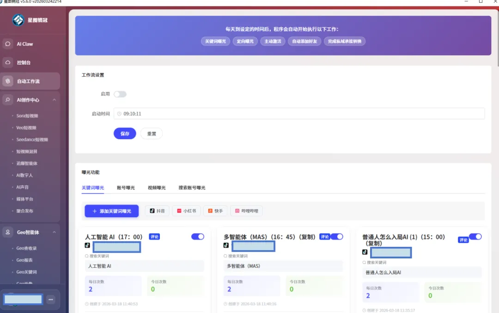Enable the 启用 workflow switch
499x313 pixels.
pos(120,94)
